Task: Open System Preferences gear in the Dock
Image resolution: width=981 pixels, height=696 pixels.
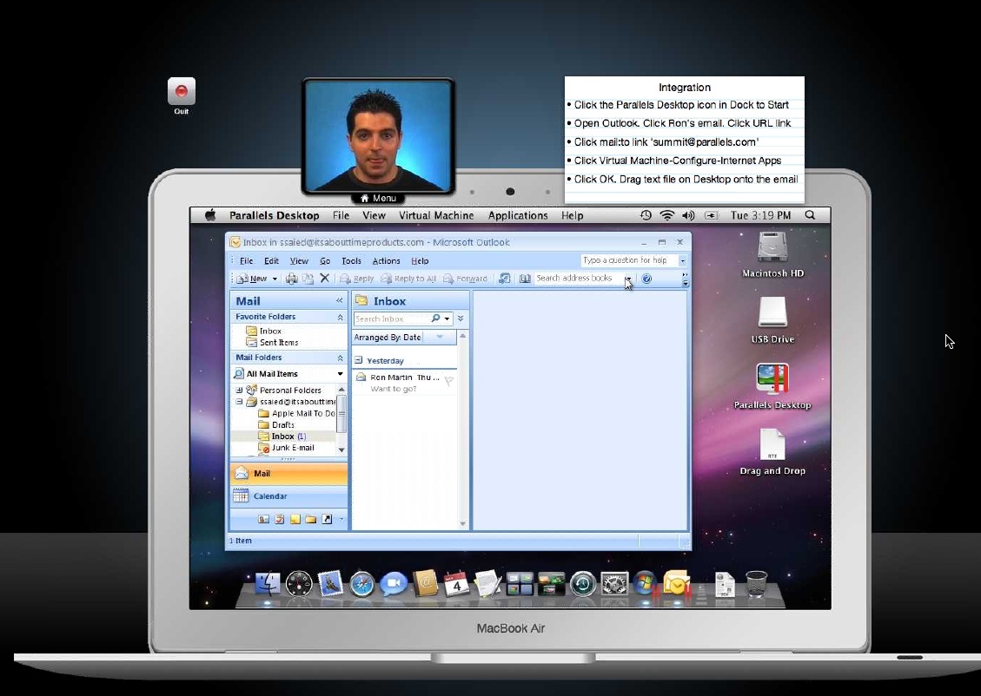Action: pos(614,584)
